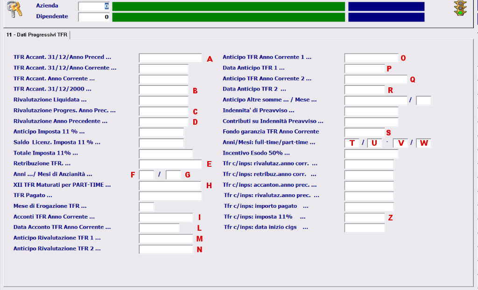Screen dimensions: 478x290
Task: Click the green Azienda description bar
Action: coord(228,7)
